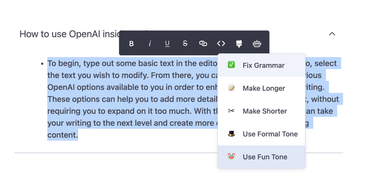Format selection as inline code
Viewport: 367px width, 181px height.
tap(221, 43)
